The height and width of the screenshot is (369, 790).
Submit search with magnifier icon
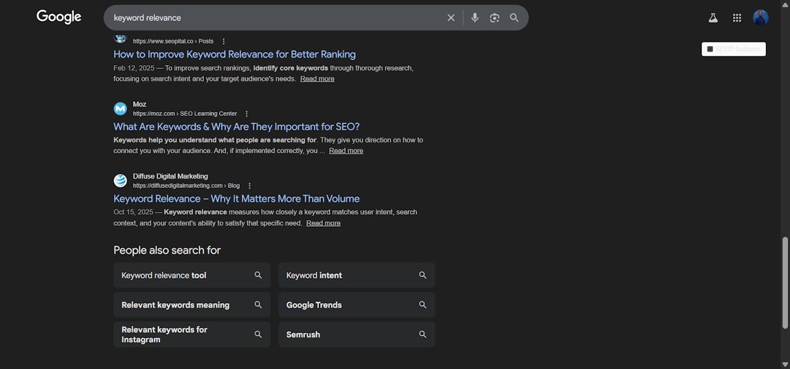pos(514,18)
